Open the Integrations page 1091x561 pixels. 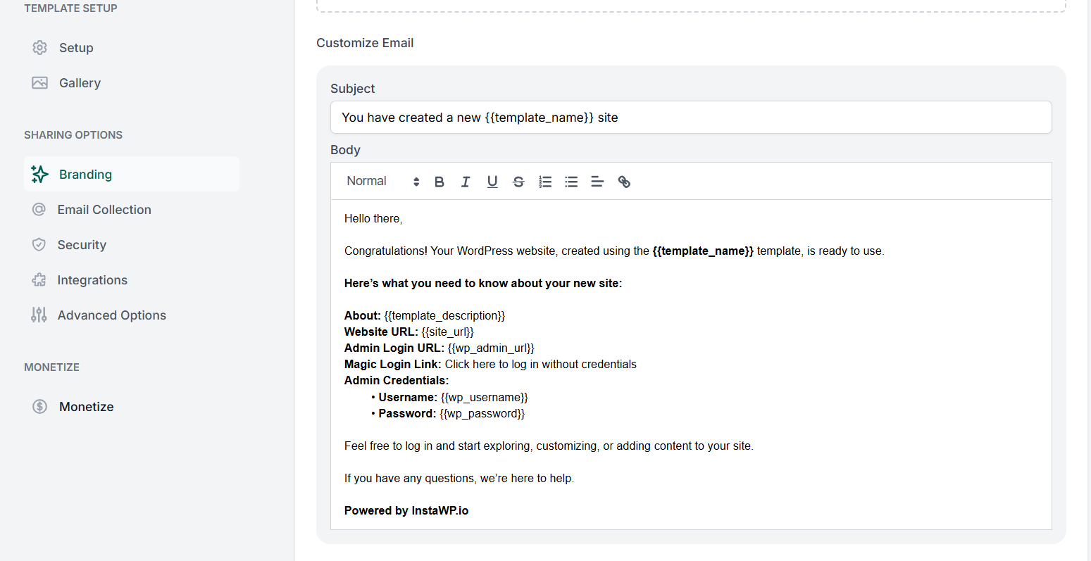pyautogui.click(x=92, y=280)
